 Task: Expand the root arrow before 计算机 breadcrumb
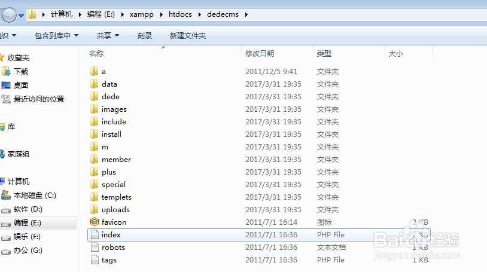43,14
